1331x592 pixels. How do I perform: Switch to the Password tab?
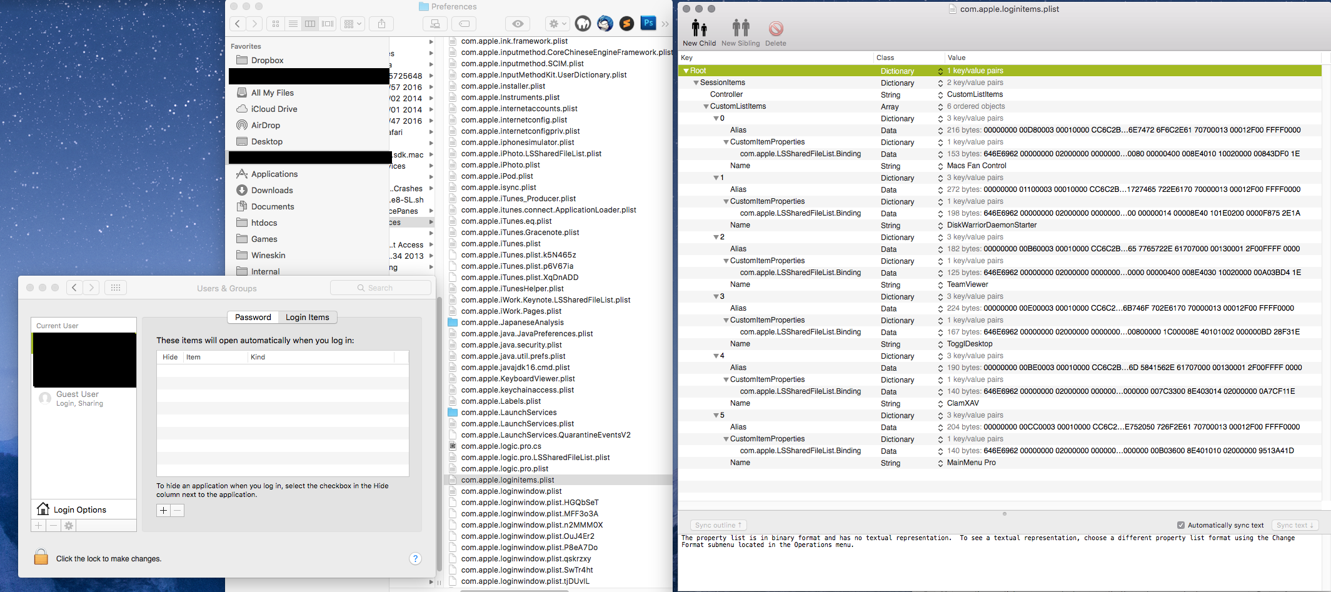click(253, 317)
